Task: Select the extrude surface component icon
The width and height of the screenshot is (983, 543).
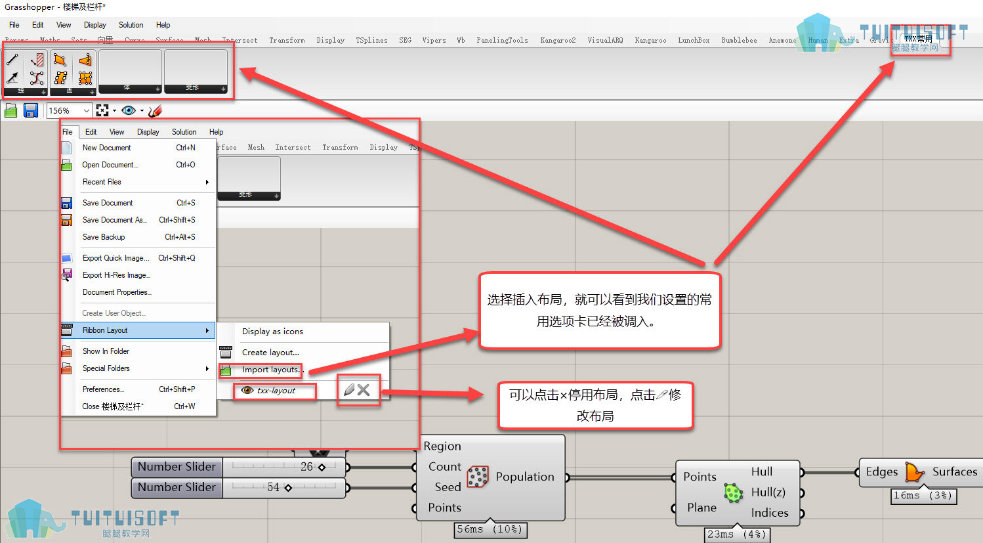Action: (x=85, y=60)
